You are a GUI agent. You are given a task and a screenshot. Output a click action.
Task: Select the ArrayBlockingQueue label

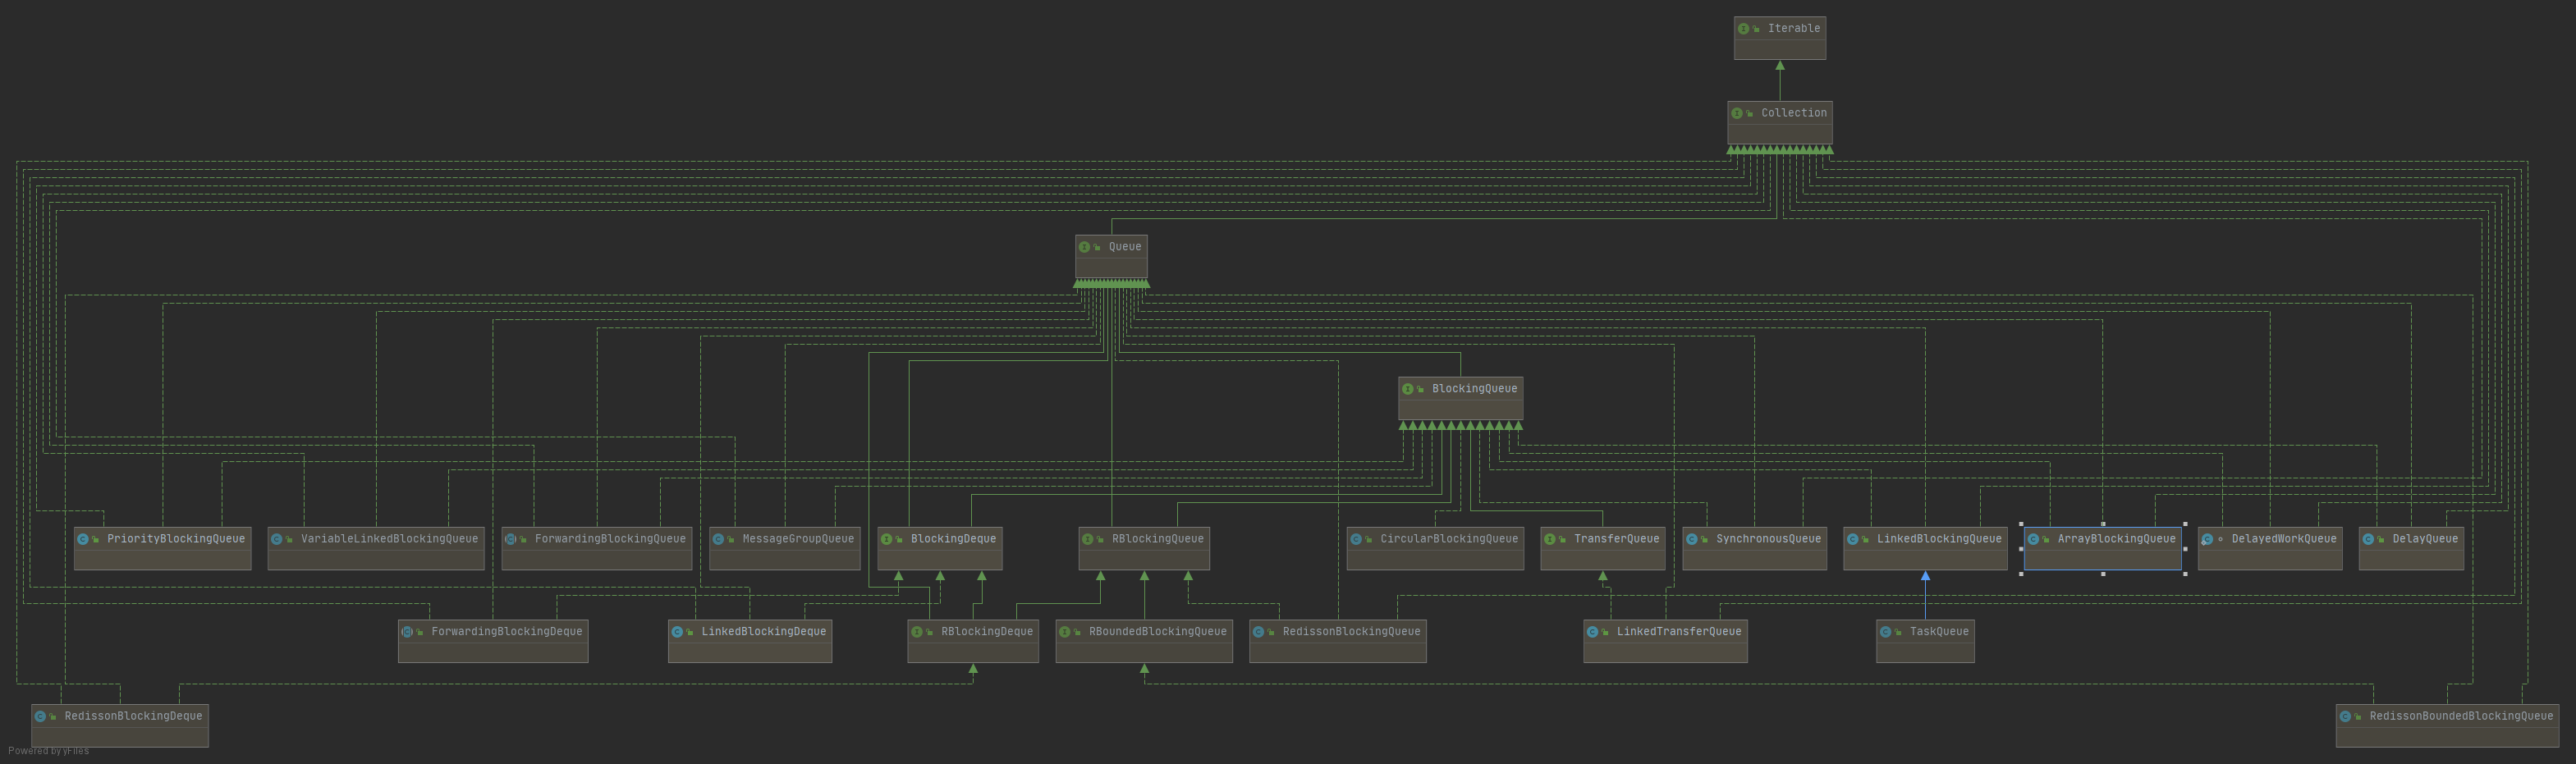coord(2116,539)
